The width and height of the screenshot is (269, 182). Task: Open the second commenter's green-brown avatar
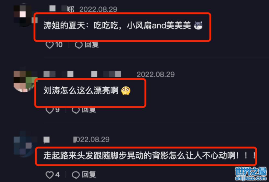[24, 81]
